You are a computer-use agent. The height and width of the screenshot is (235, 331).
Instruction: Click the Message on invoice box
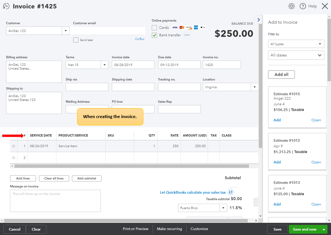tap(55, 201)
